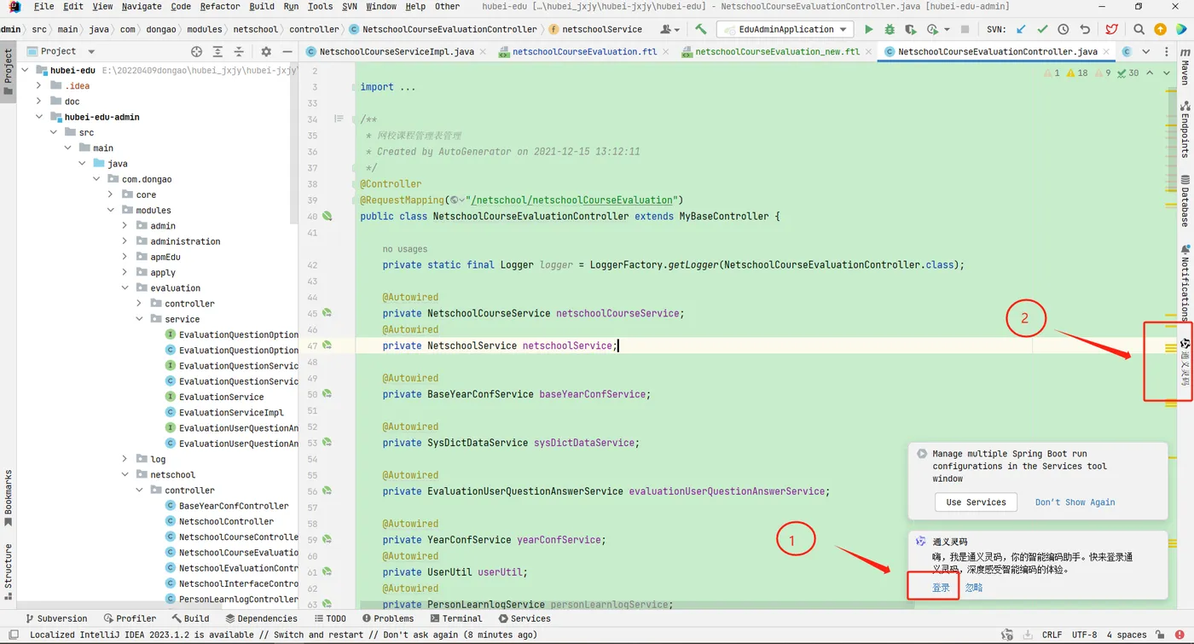Open the Problems tool window

(x=388, y=618)
